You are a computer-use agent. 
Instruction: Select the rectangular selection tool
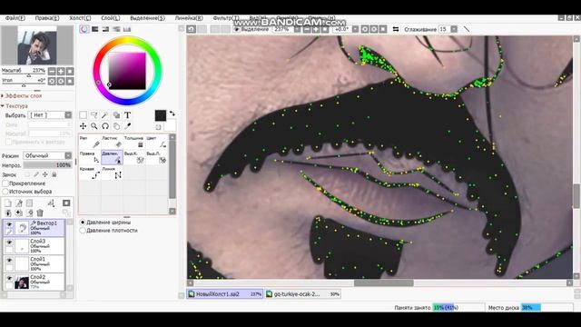point(83,115)
